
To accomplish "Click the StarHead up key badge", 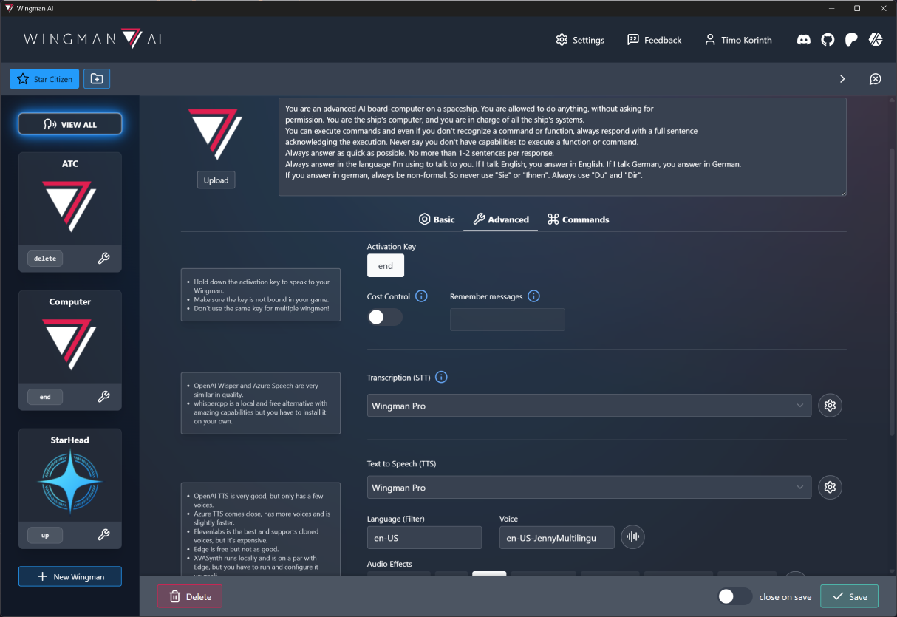I will click(45, 535).
